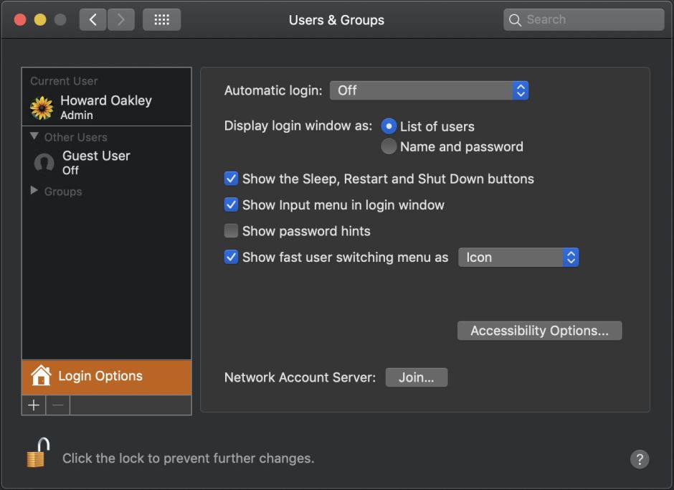Open the Automatic login dropdown
The height and width of the screenshot is (490, 674).
429,90
